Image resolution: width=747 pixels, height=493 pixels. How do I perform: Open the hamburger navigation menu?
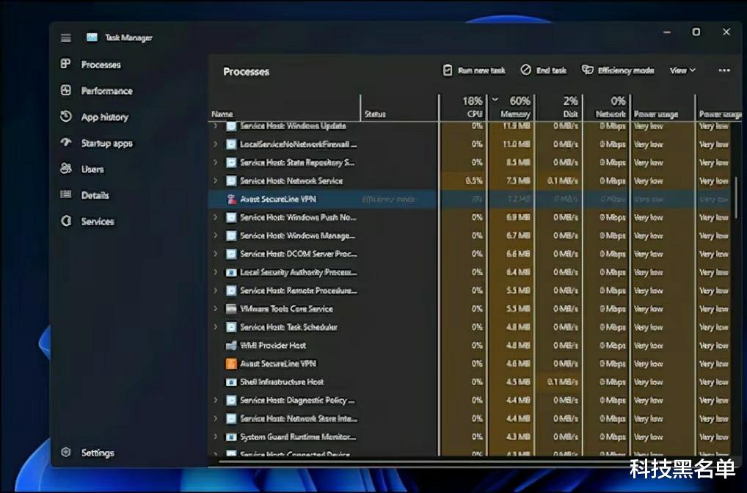click(66, 37)
